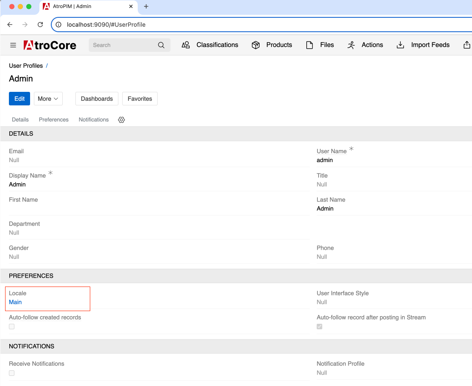Screen dimensions: 472x386
Task: Click the Gender field Null value
Action: (14, 257)
